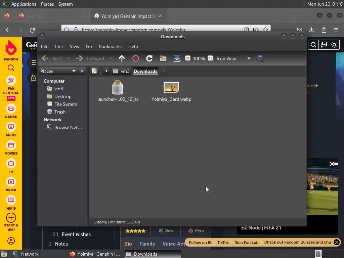Click vm3 path bar button
Image resolution: width=344 pixels, height=258 pixels.
(x=121, y=71)
